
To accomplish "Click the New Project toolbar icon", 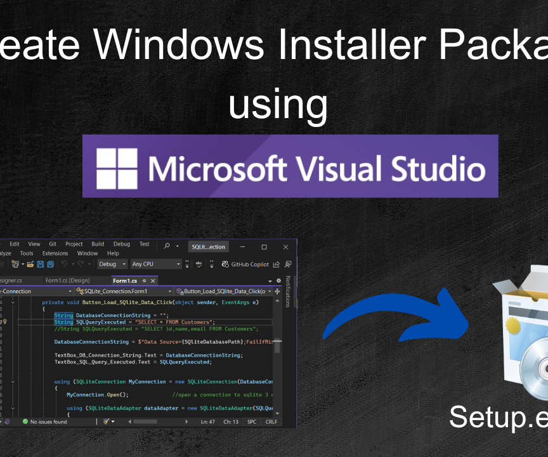I will 15,264.
